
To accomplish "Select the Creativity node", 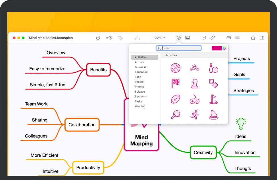I will pos(203,152).
